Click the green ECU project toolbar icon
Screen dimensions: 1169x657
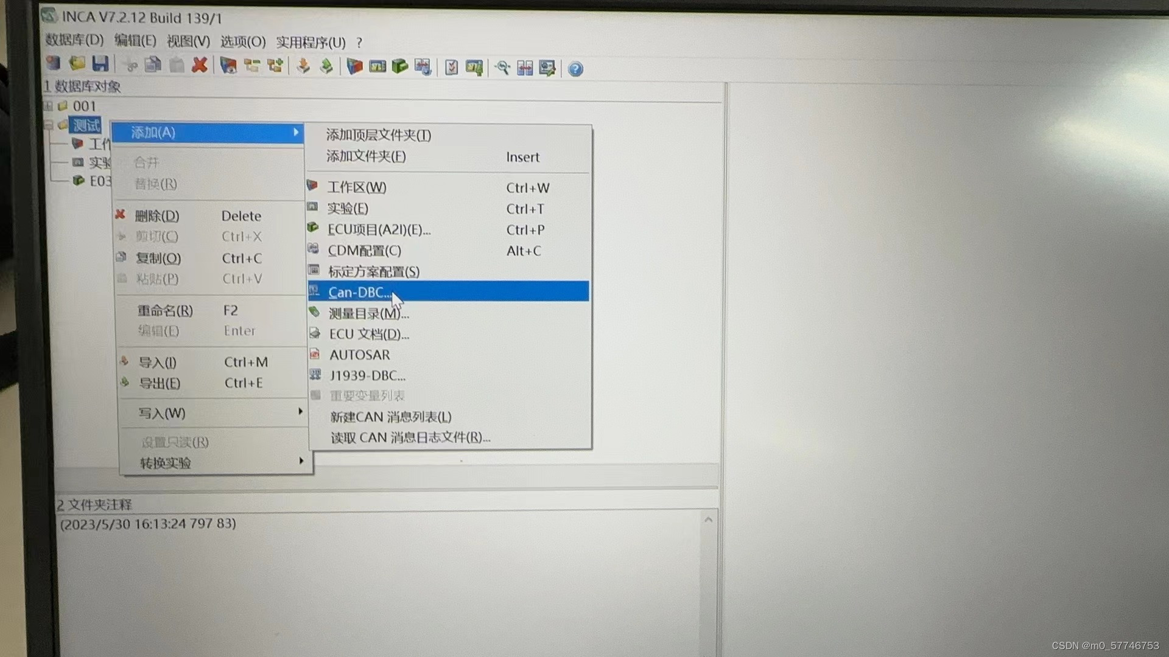click(x=400, y=66)
